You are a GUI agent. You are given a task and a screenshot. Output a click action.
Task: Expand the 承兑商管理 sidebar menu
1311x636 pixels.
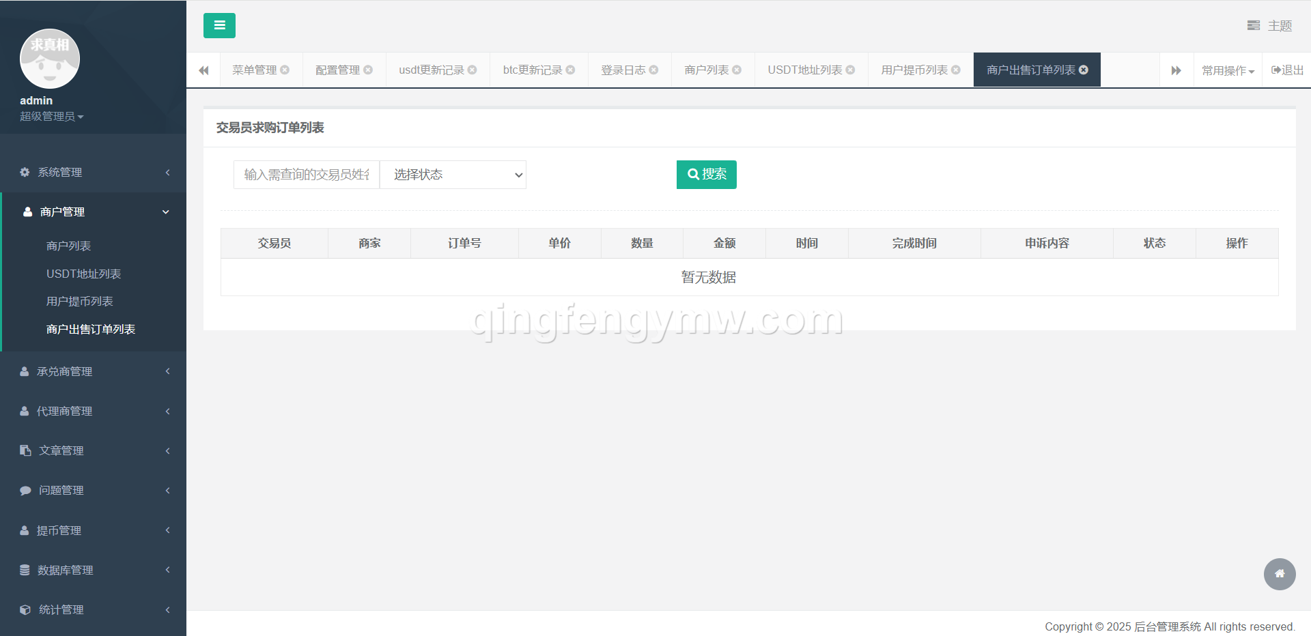pyautogui.click(x=93, y=371)
